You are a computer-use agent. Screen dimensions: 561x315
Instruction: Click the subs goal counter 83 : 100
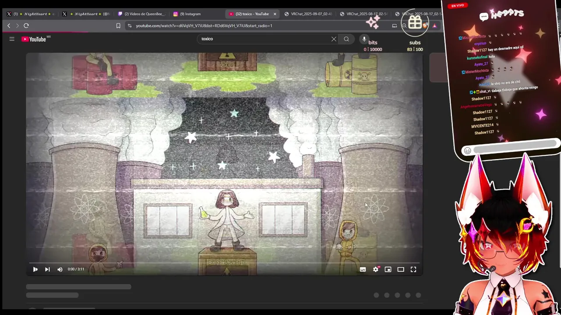coord(415,49)
